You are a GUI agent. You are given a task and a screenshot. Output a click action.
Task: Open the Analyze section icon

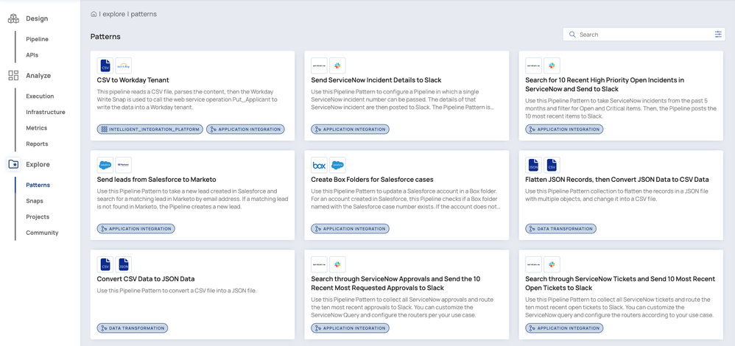(13, 76)
